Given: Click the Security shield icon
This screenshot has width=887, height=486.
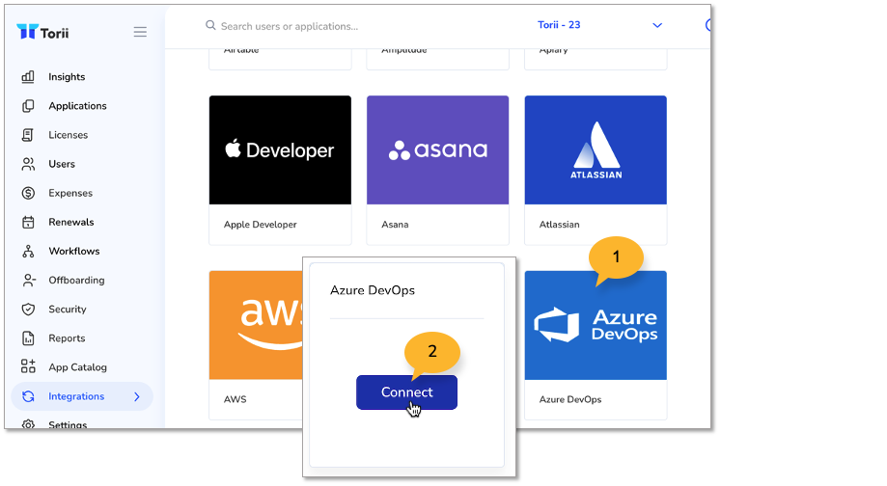Looking at the screenshot, I should tap(28, 310).
